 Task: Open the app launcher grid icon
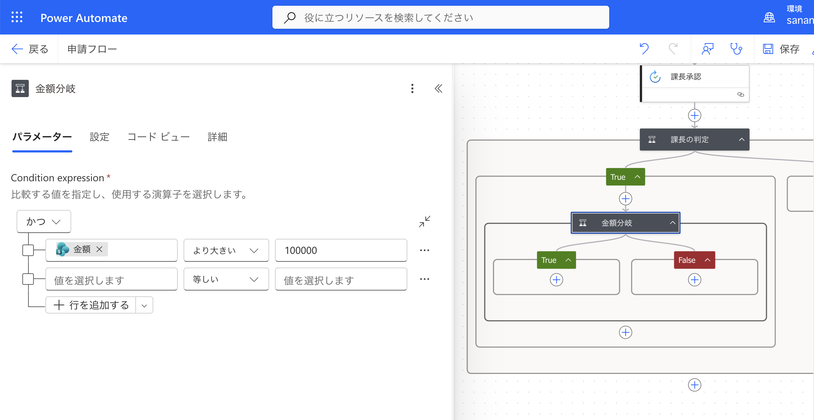pyautogui.click(x=17, y=17)
